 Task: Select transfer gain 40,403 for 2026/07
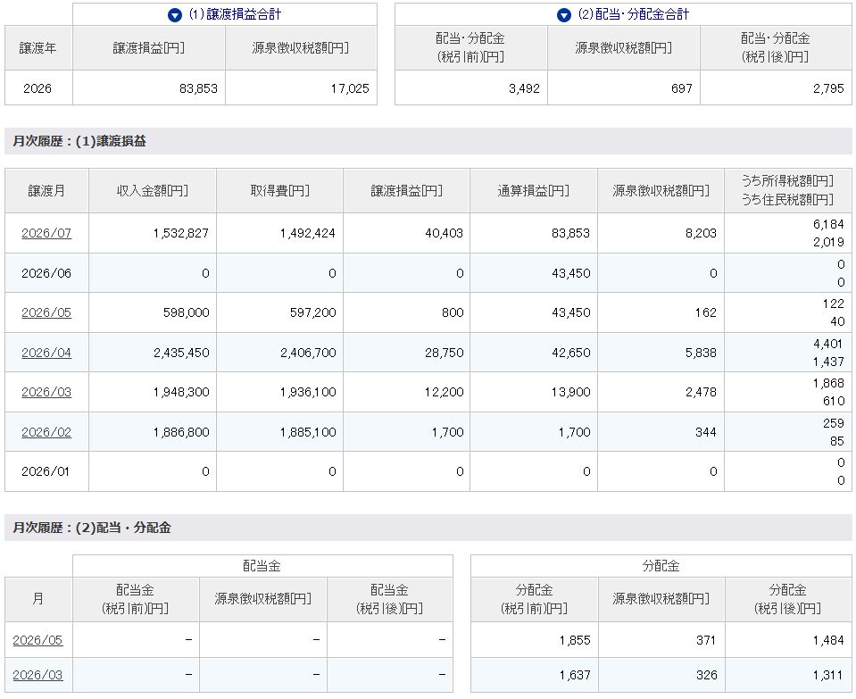444,233
